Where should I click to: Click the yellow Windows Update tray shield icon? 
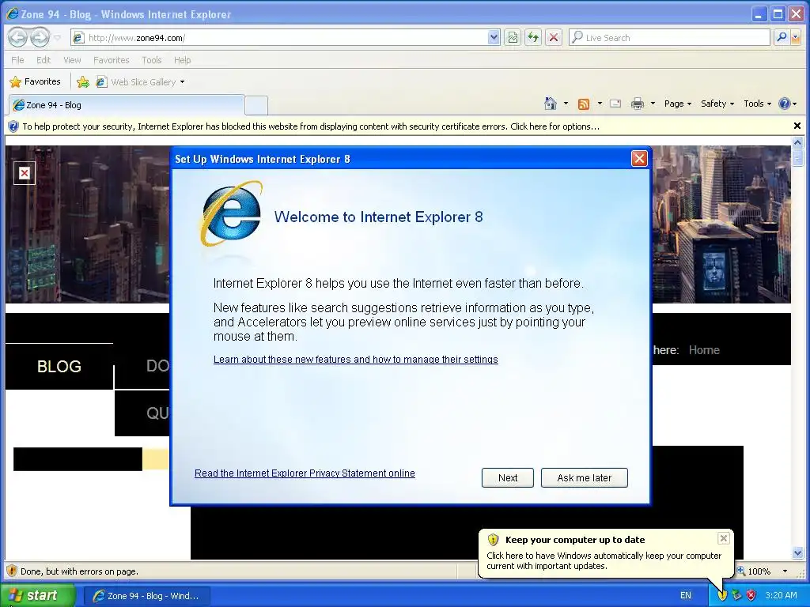tap(721, 595)
